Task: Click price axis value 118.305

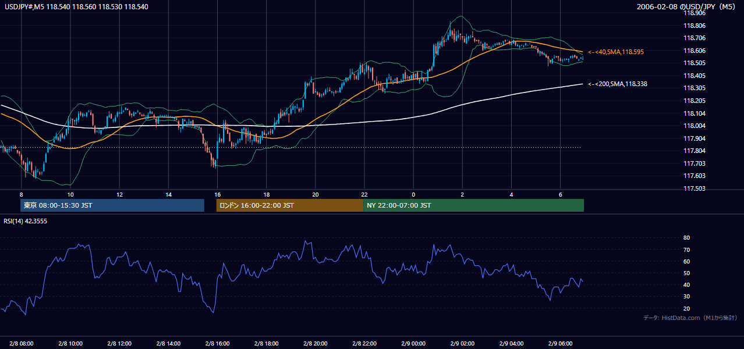Action: (x=694, y=88)
